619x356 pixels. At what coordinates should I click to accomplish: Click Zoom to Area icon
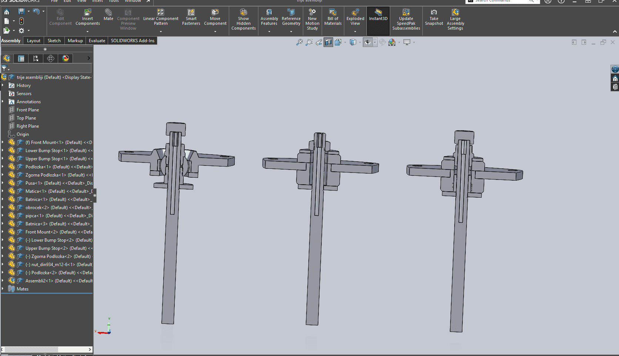[x=309, y=42]
